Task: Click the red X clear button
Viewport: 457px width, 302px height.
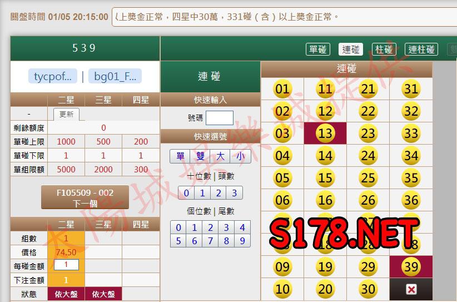Action: (x=411, y=289)
